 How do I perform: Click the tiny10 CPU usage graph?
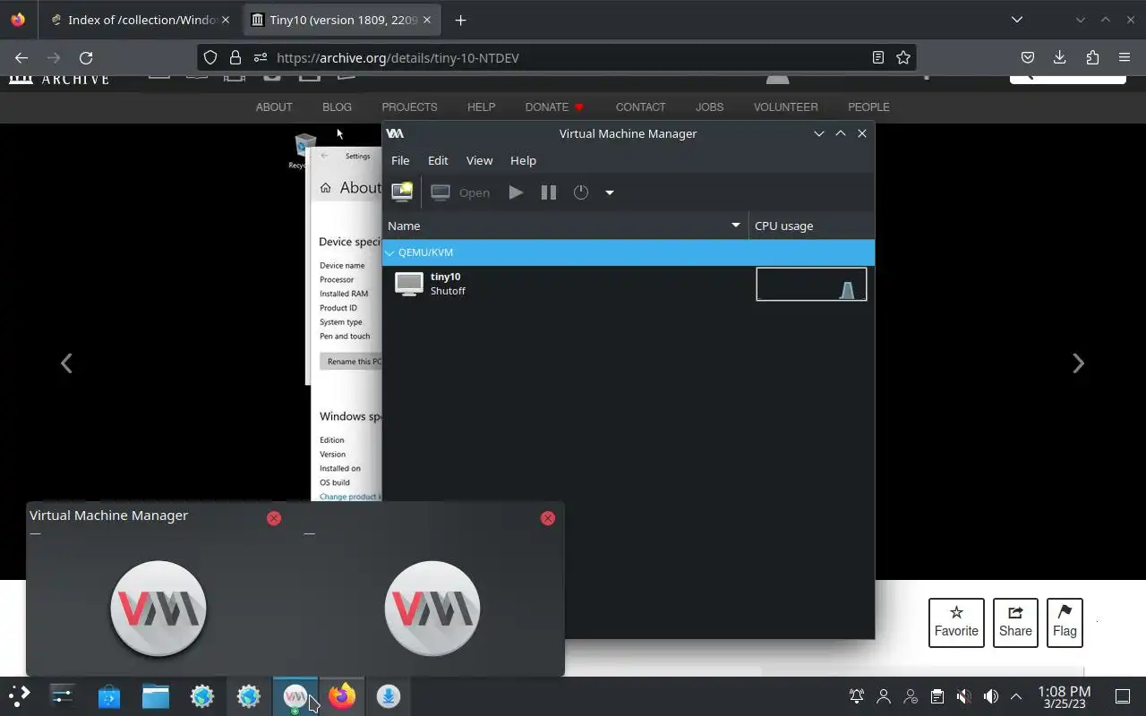pyautogui.click(x=811, y=285)
